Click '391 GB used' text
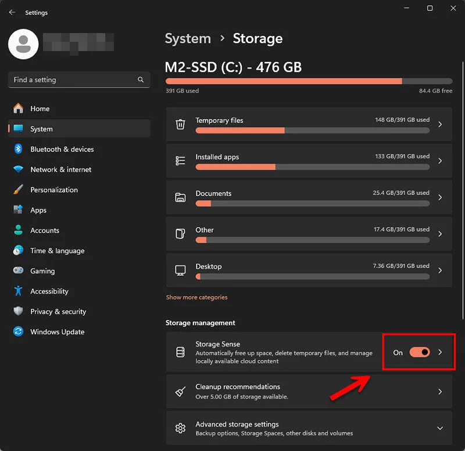 coord(182,91)
